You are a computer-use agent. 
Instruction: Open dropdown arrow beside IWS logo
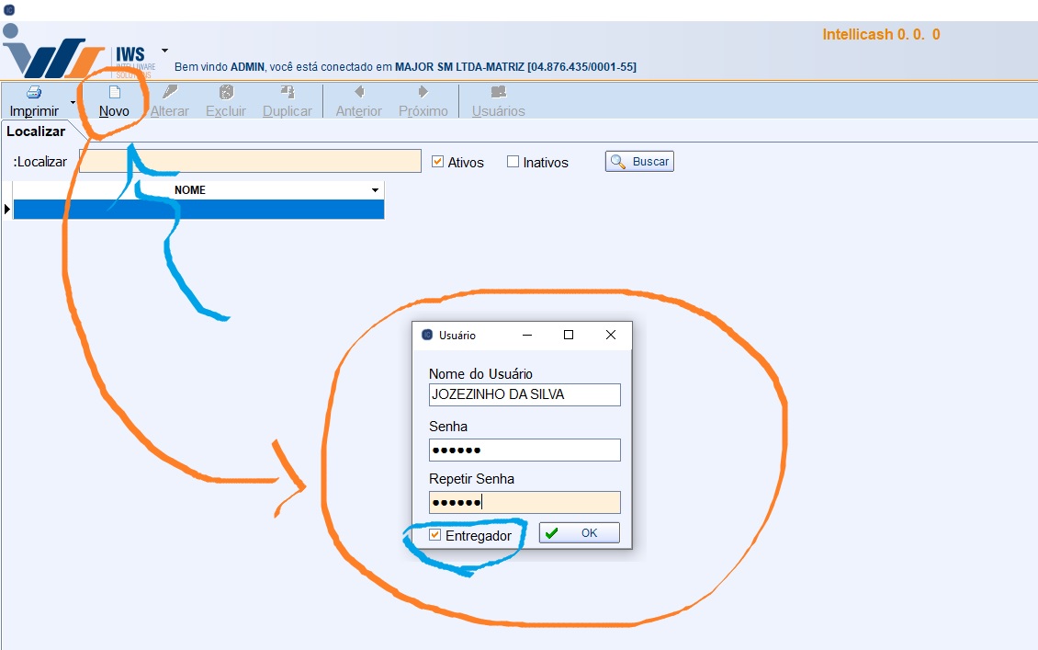[x=164, y=51]
